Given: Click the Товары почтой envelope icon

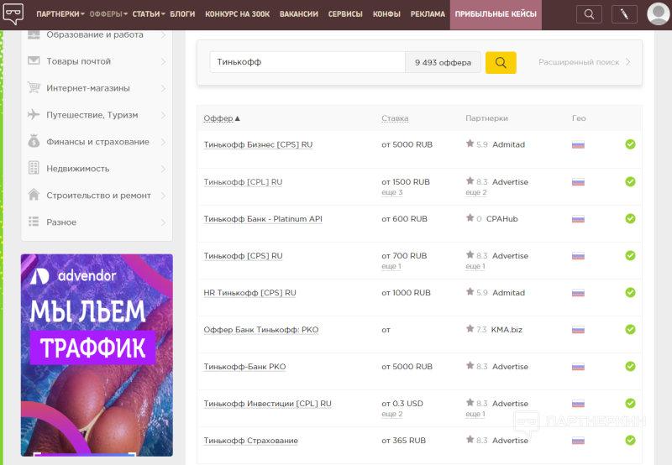Looking at the screenshot, I should click(x=34, y=60).
